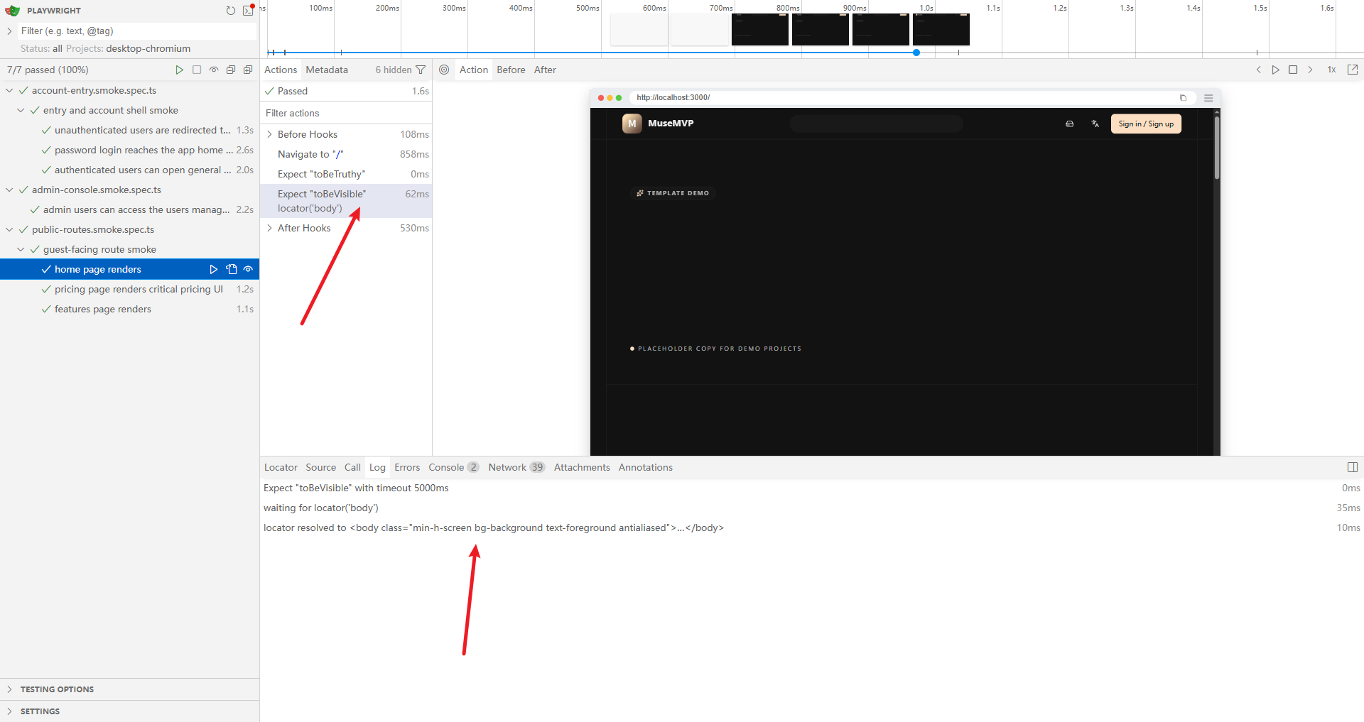Expand the filter options chevron
Image resolution: width=1364 pixels, height=722 pixels.
point(9,31)
